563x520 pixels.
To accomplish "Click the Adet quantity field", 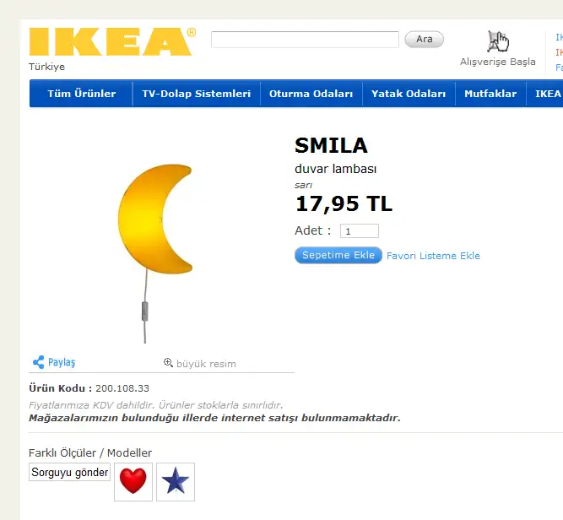I will pos(360,231).
